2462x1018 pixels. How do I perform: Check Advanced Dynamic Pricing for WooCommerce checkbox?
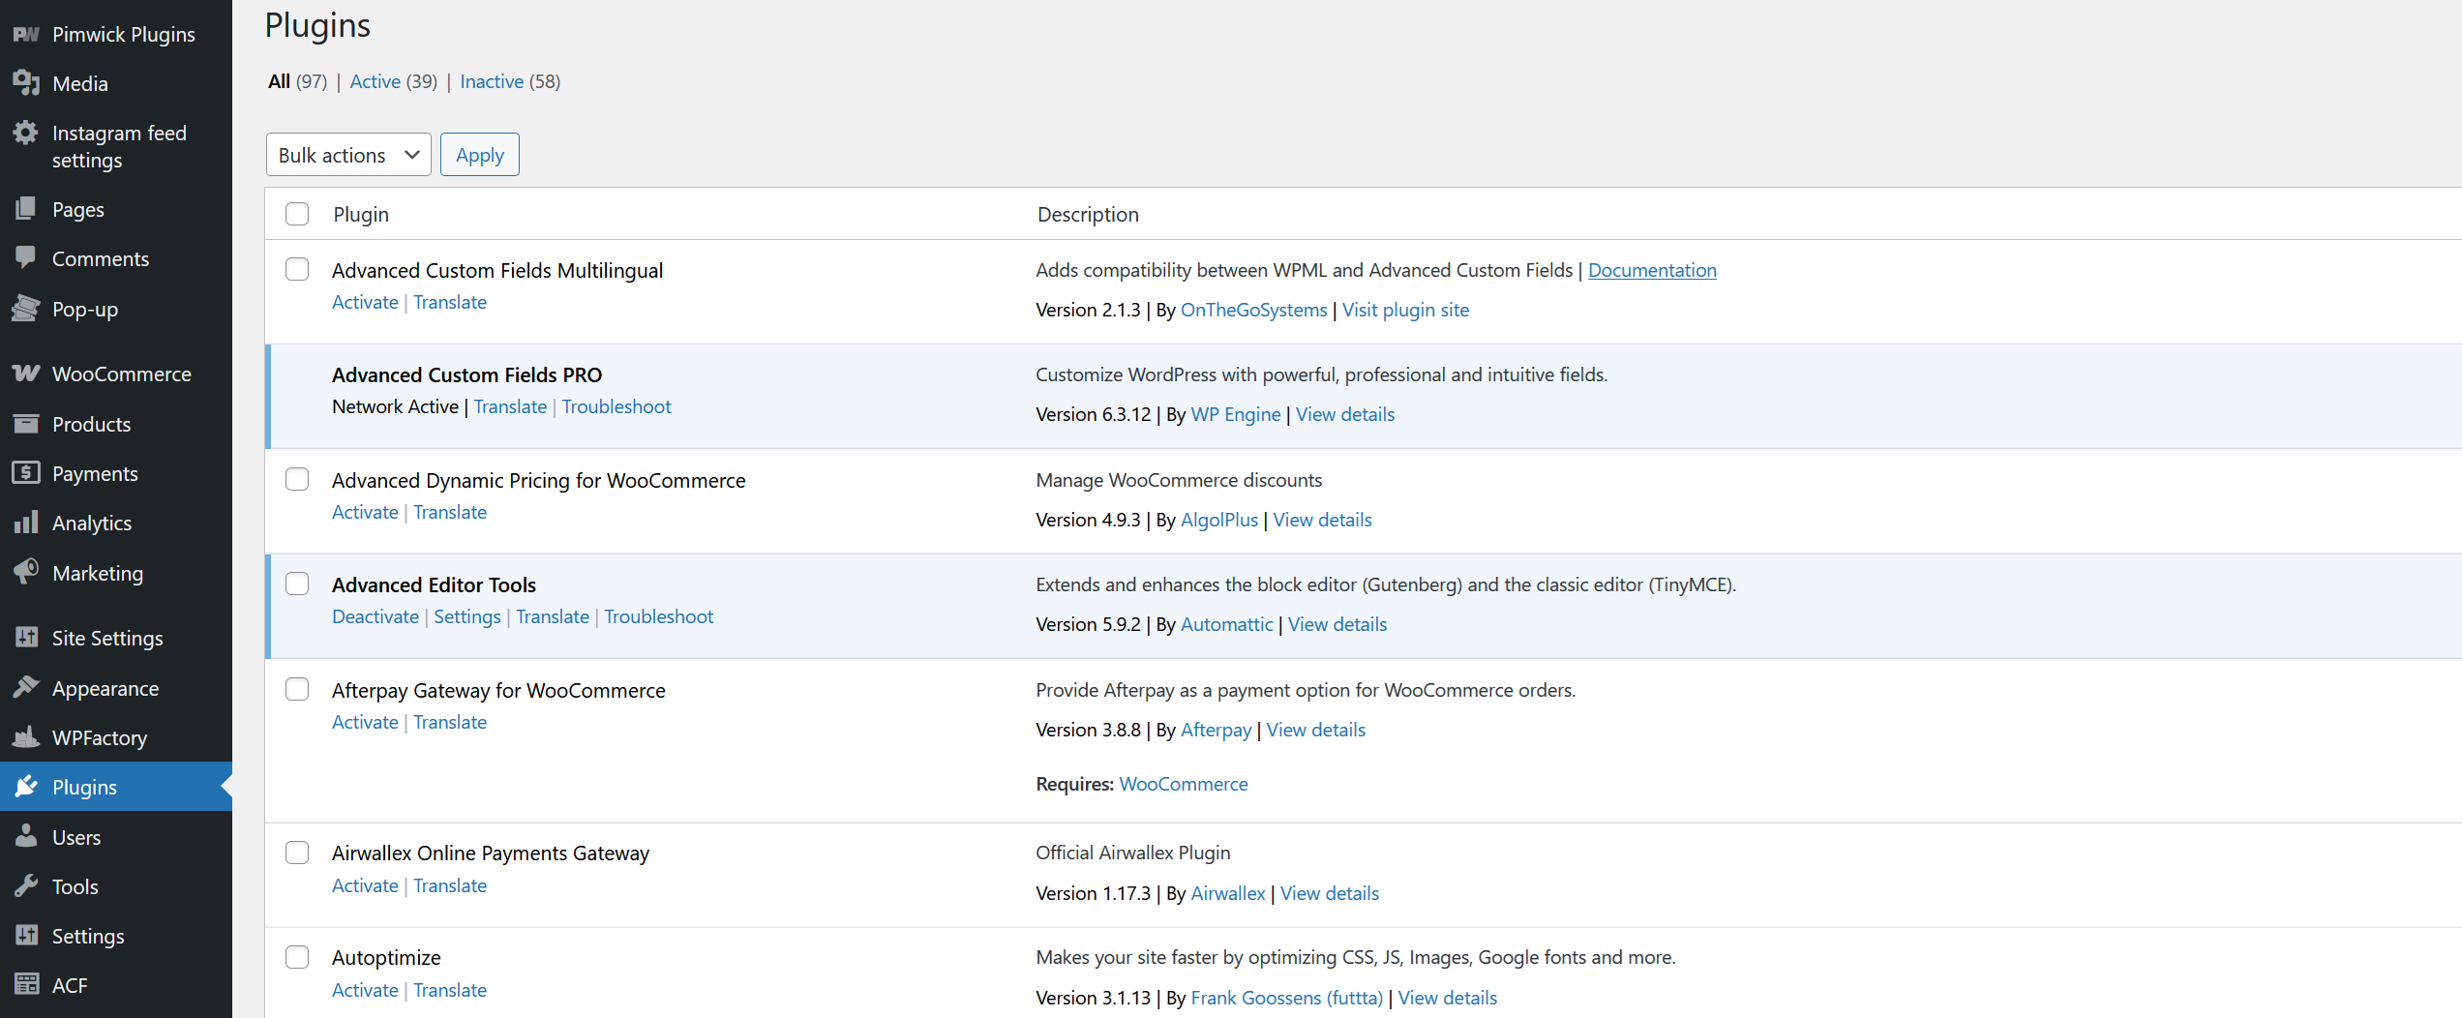coord(297,479)
